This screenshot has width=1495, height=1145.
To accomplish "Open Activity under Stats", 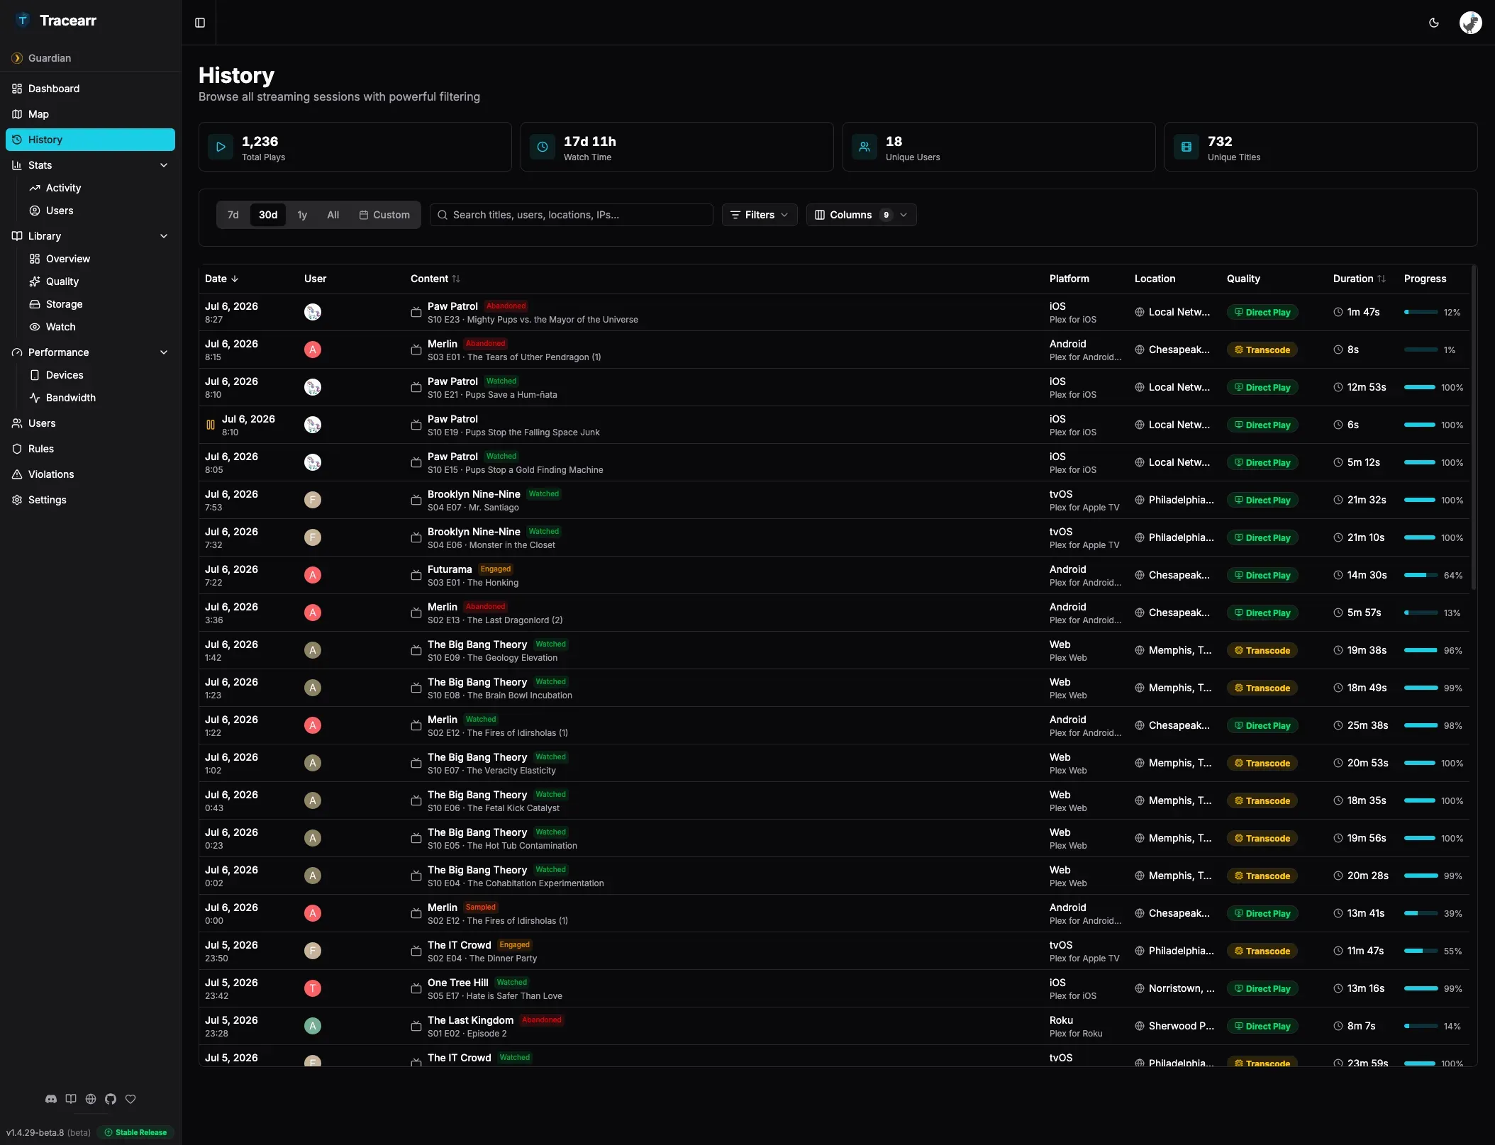I will pyautogui.click(x=99, y=188).
